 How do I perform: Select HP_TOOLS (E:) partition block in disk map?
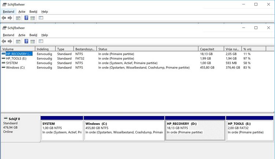click(x=250, y=128)
